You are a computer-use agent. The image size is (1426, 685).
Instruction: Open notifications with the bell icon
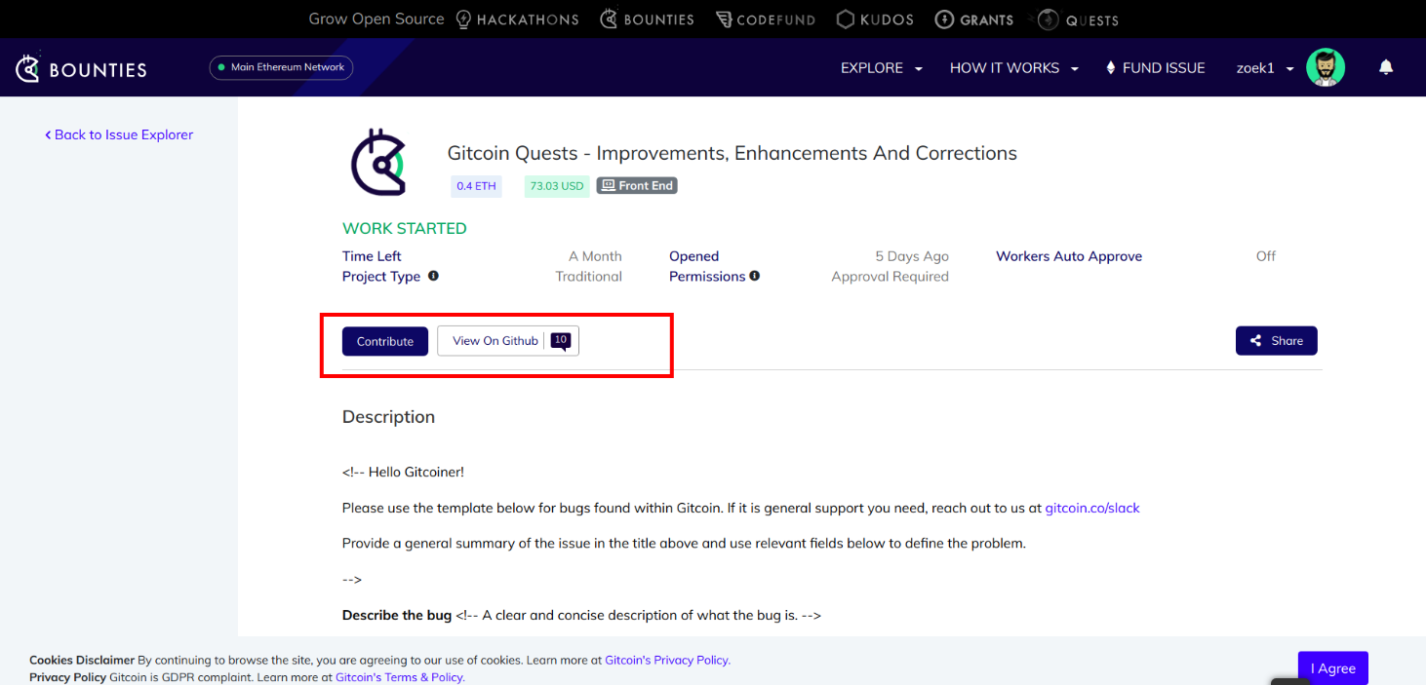click(1386, 67)
